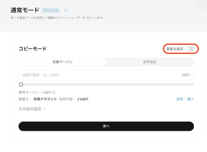Switch to the 倍率設定 tab
207x152 pixels.
click(150, 62)
